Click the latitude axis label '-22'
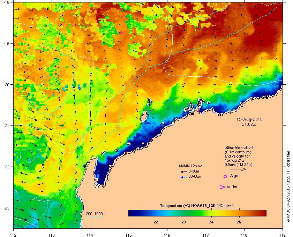The image size is (293, 237). point(7,167)
